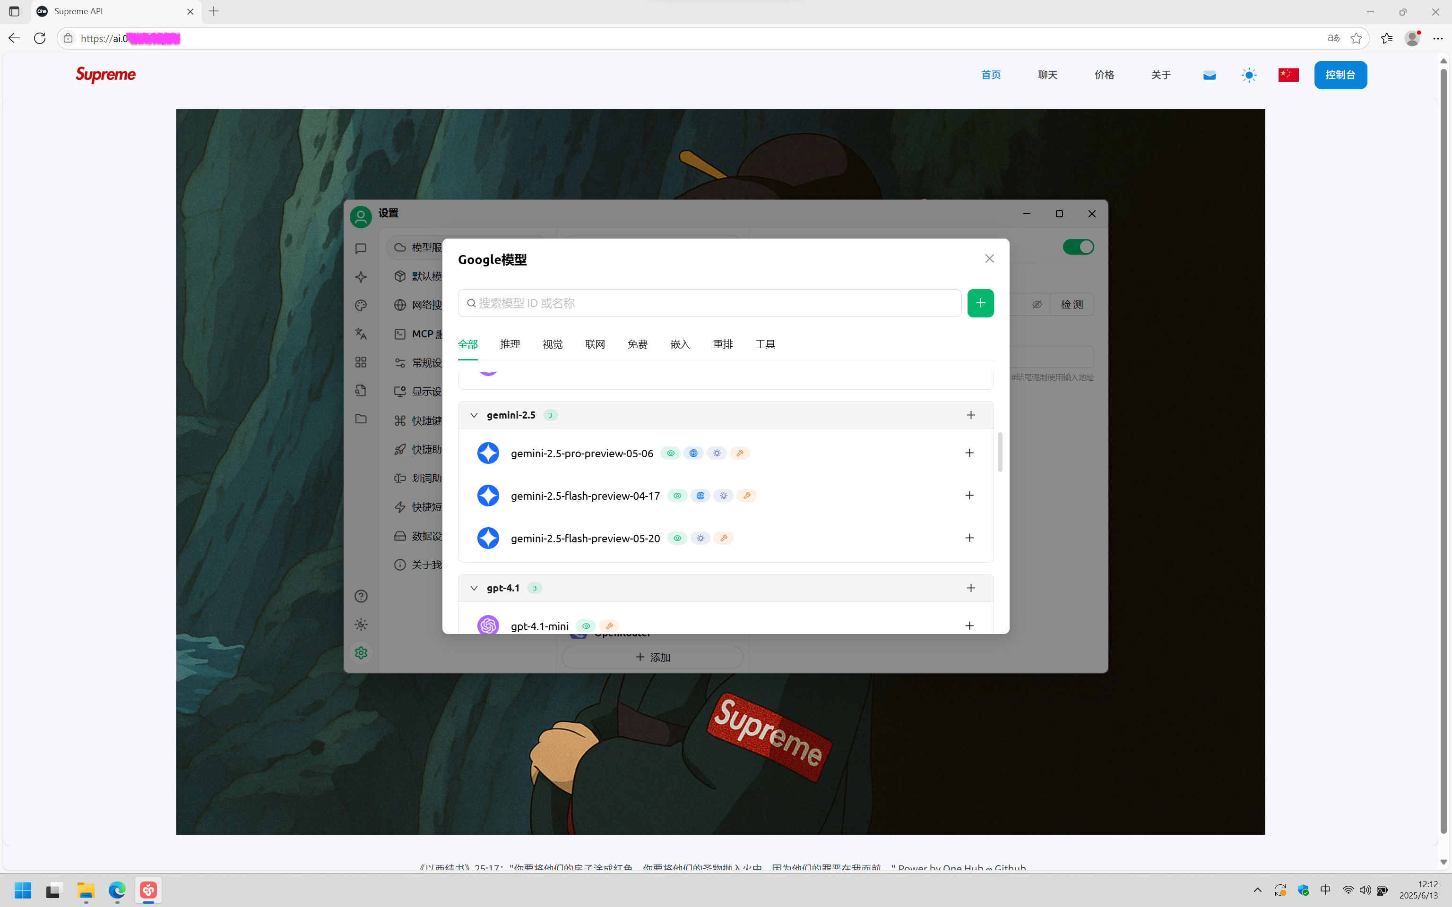Collapse the gemini-2.5 group chevron
The width and height of the screenshot is (1452, 907).
pos(474,415)
